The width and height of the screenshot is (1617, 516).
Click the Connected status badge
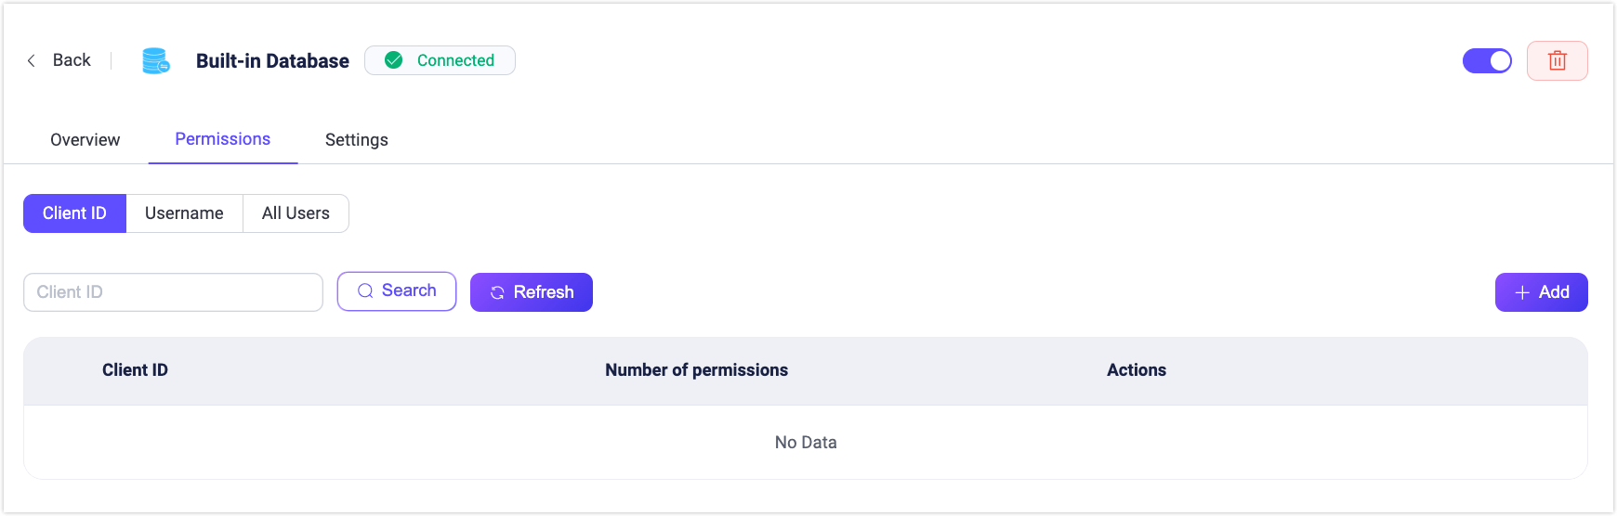click(440, 60)
